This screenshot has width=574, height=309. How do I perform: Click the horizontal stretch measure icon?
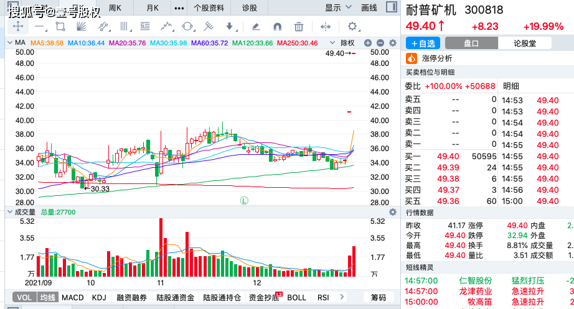(325, 26)
